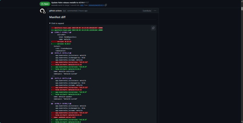243x123 pixels.
Task: Select the '--- manifests-base.yaml' diff line
Action: click(77, 28)
